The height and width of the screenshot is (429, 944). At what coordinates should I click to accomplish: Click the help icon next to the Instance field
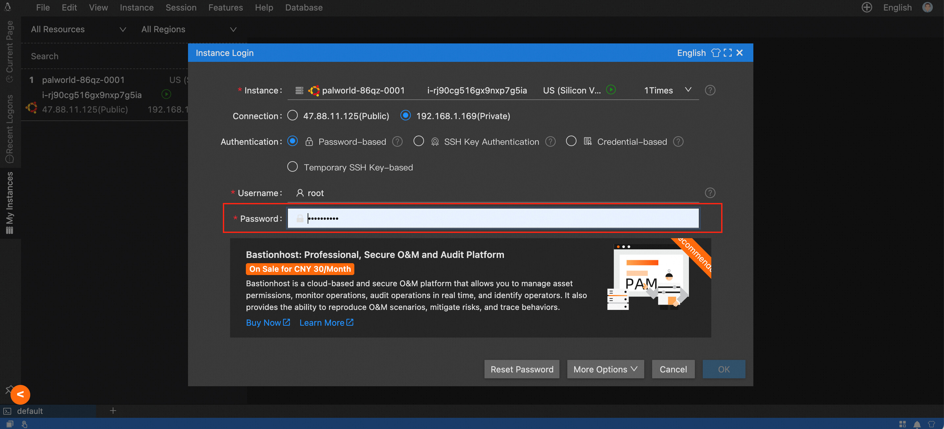(x=710, y=90)
